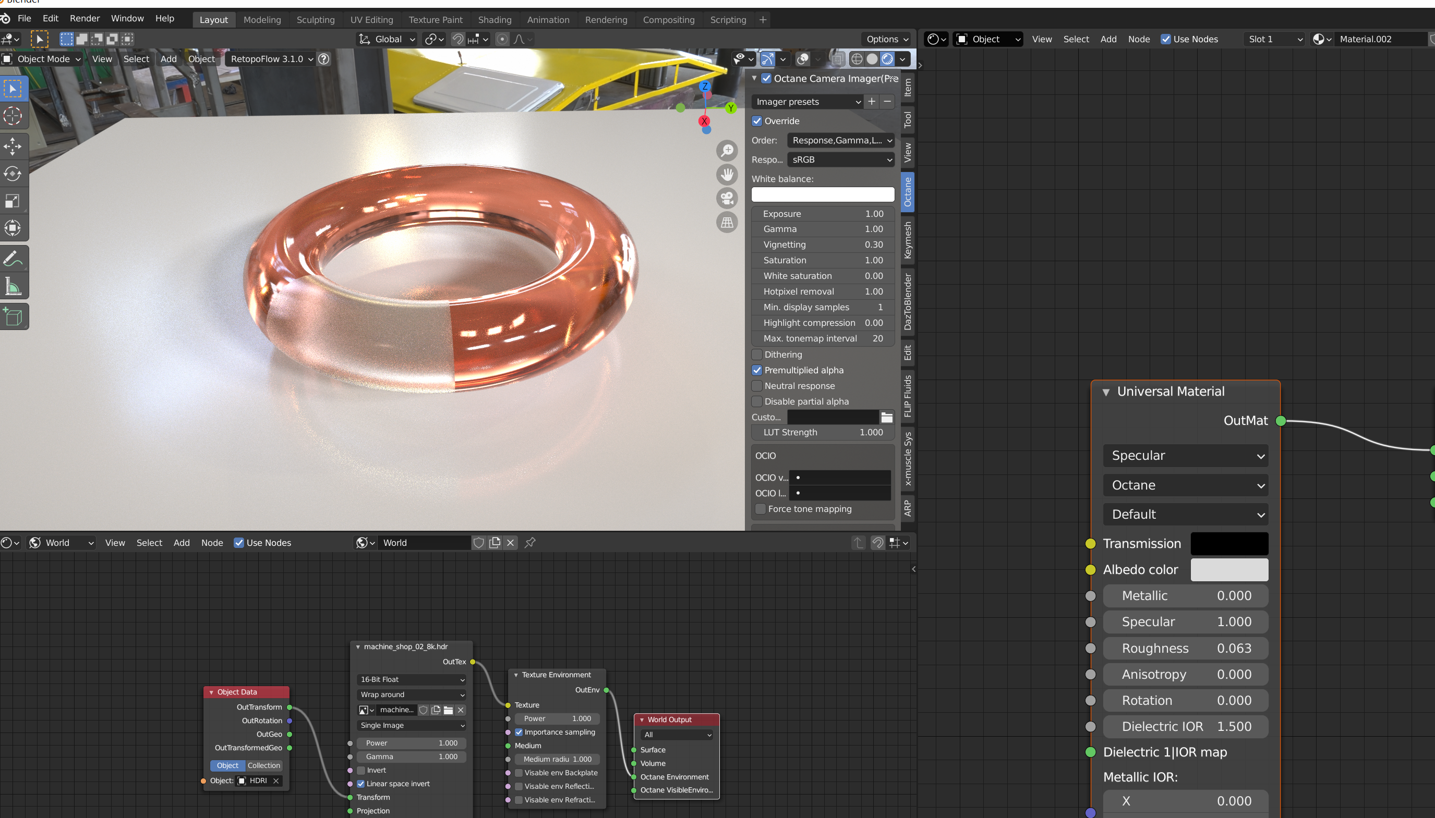
Task: Open the Render menu
Action: pyautogui.click(x=85, y=19)
